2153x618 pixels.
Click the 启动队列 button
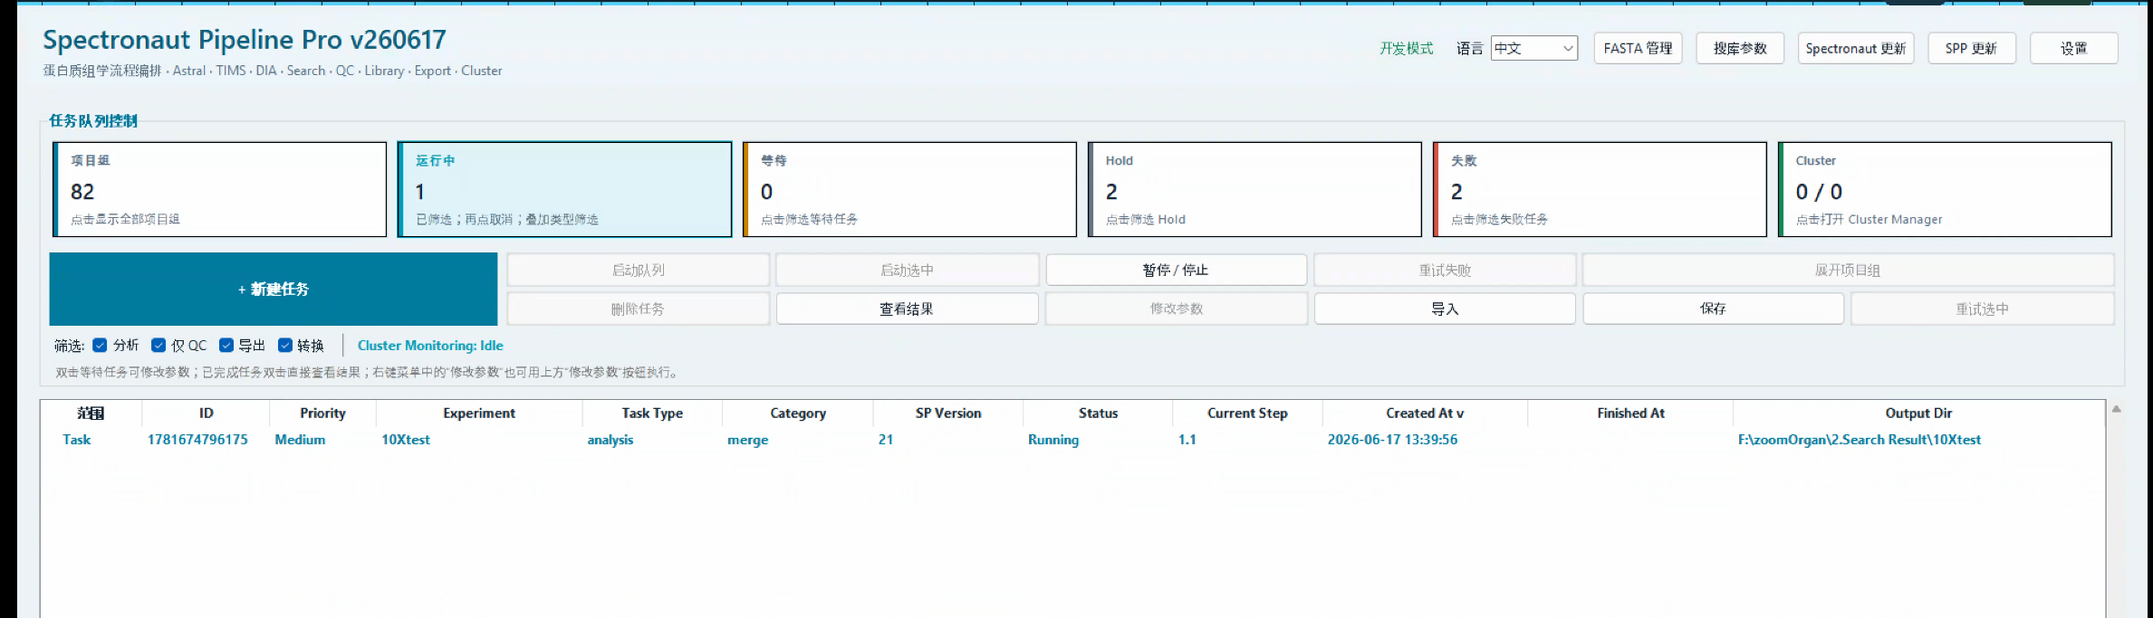(x=639, y=270)
